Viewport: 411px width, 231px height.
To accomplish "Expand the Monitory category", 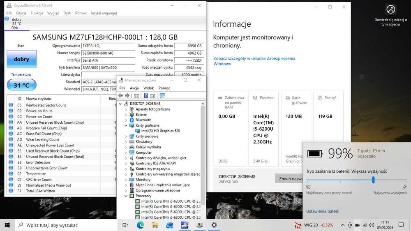I will pyautogui.click(x=126, y=179).
